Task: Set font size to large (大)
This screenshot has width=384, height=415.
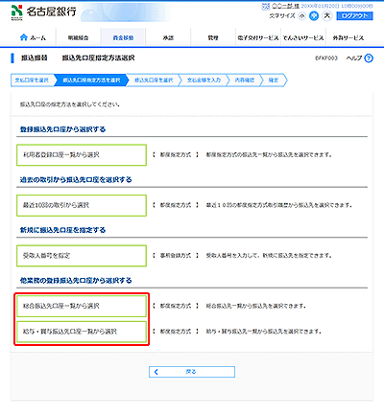Action: click(x=327, y=15)
